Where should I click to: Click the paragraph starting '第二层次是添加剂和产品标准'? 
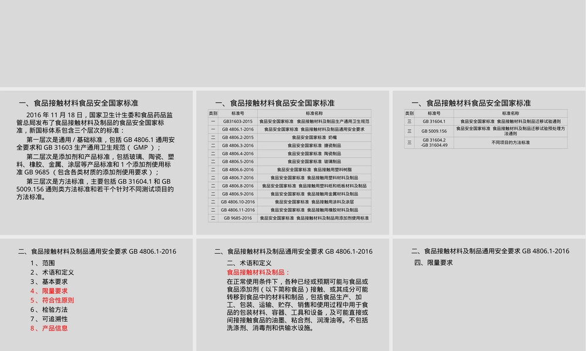coord(96,164)
